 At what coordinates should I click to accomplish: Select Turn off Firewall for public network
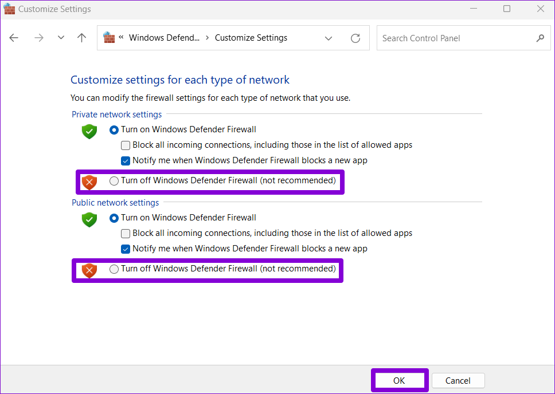(x=114, y=269)
